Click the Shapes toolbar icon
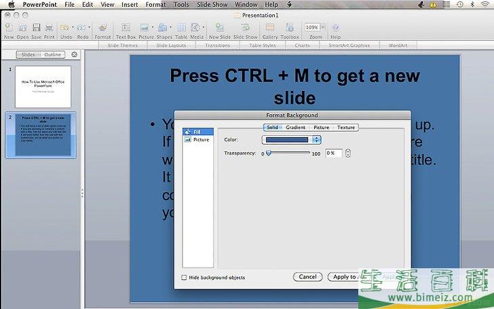 pyautogui.click(x=163, y=28)
